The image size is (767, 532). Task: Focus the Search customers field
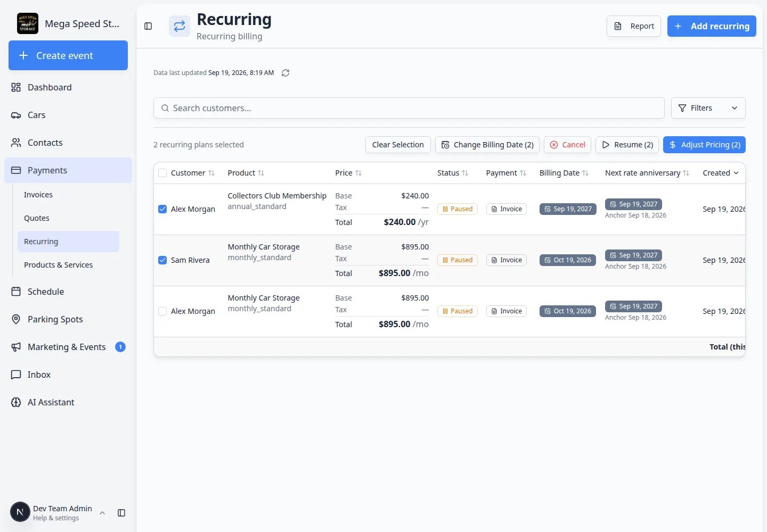[409, 108]
